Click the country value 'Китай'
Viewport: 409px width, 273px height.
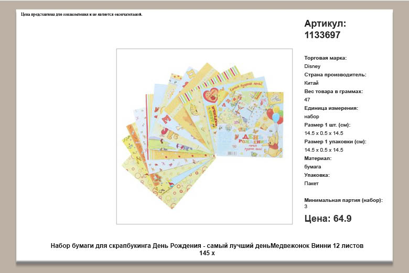311,83
